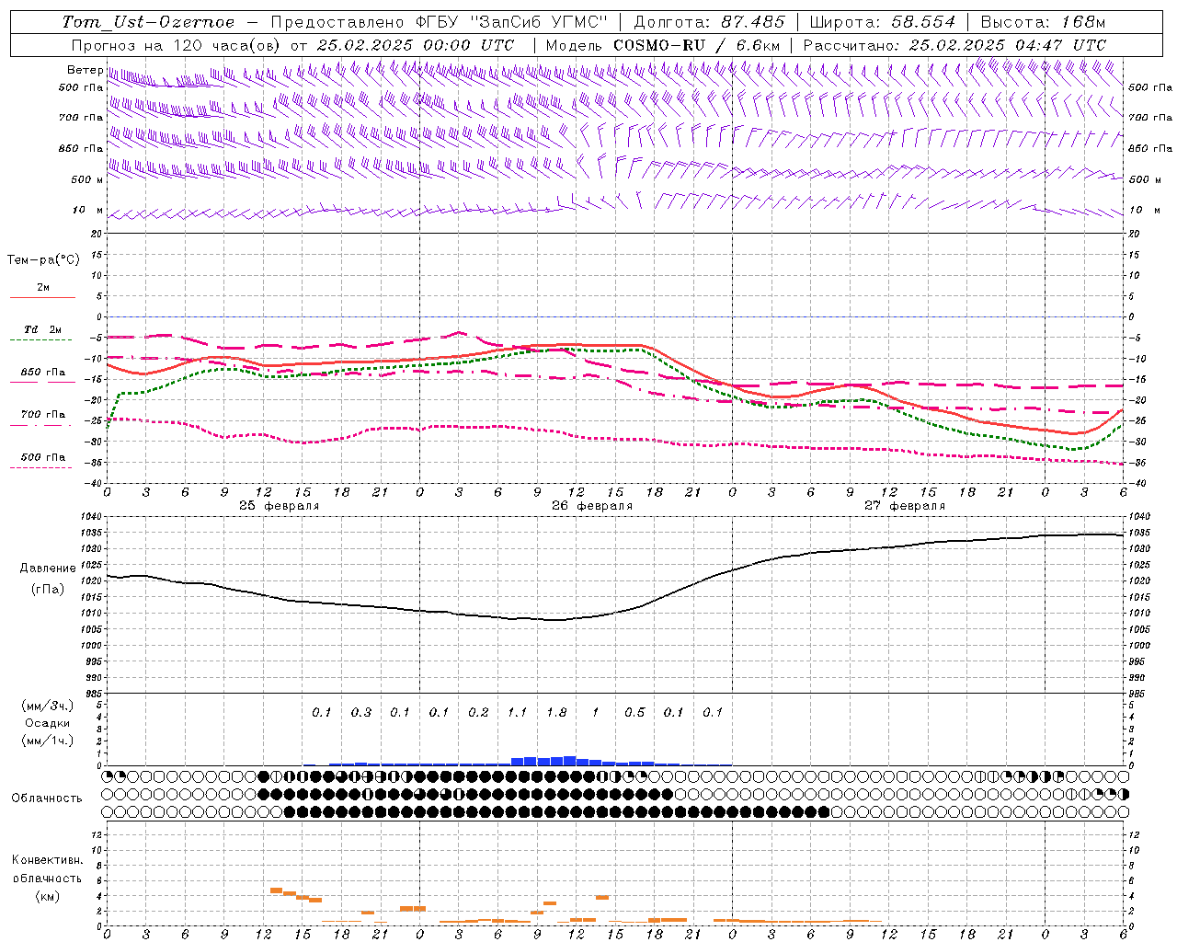This screenshot has width=1177, height=942.
Task: Select the Высота: 168м text
Action: point(1043,22)
